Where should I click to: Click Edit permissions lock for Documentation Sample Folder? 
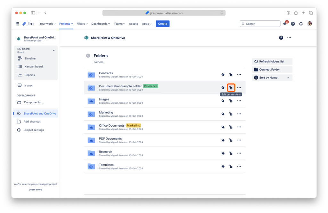[x=231, y=88]
